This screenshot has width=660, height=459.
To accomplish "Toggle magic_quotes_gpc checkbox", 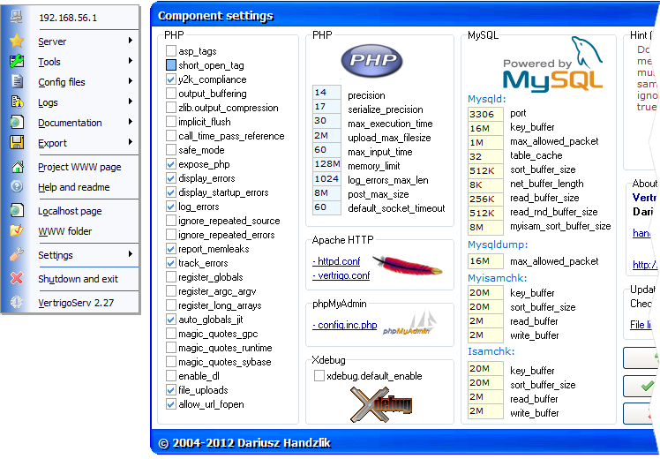I will tap(170, 334).
